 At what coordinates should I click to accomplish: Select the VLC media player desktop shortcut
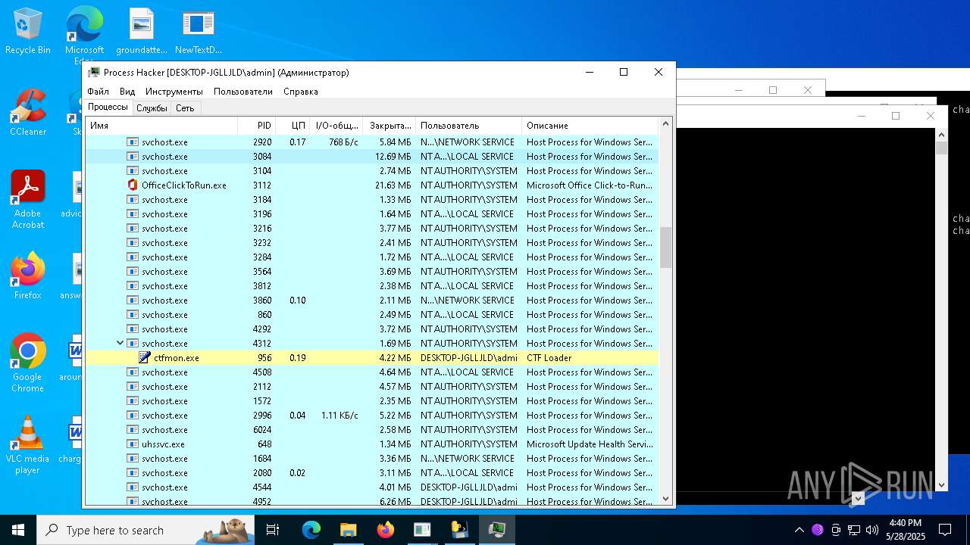[x=28, y=445]
